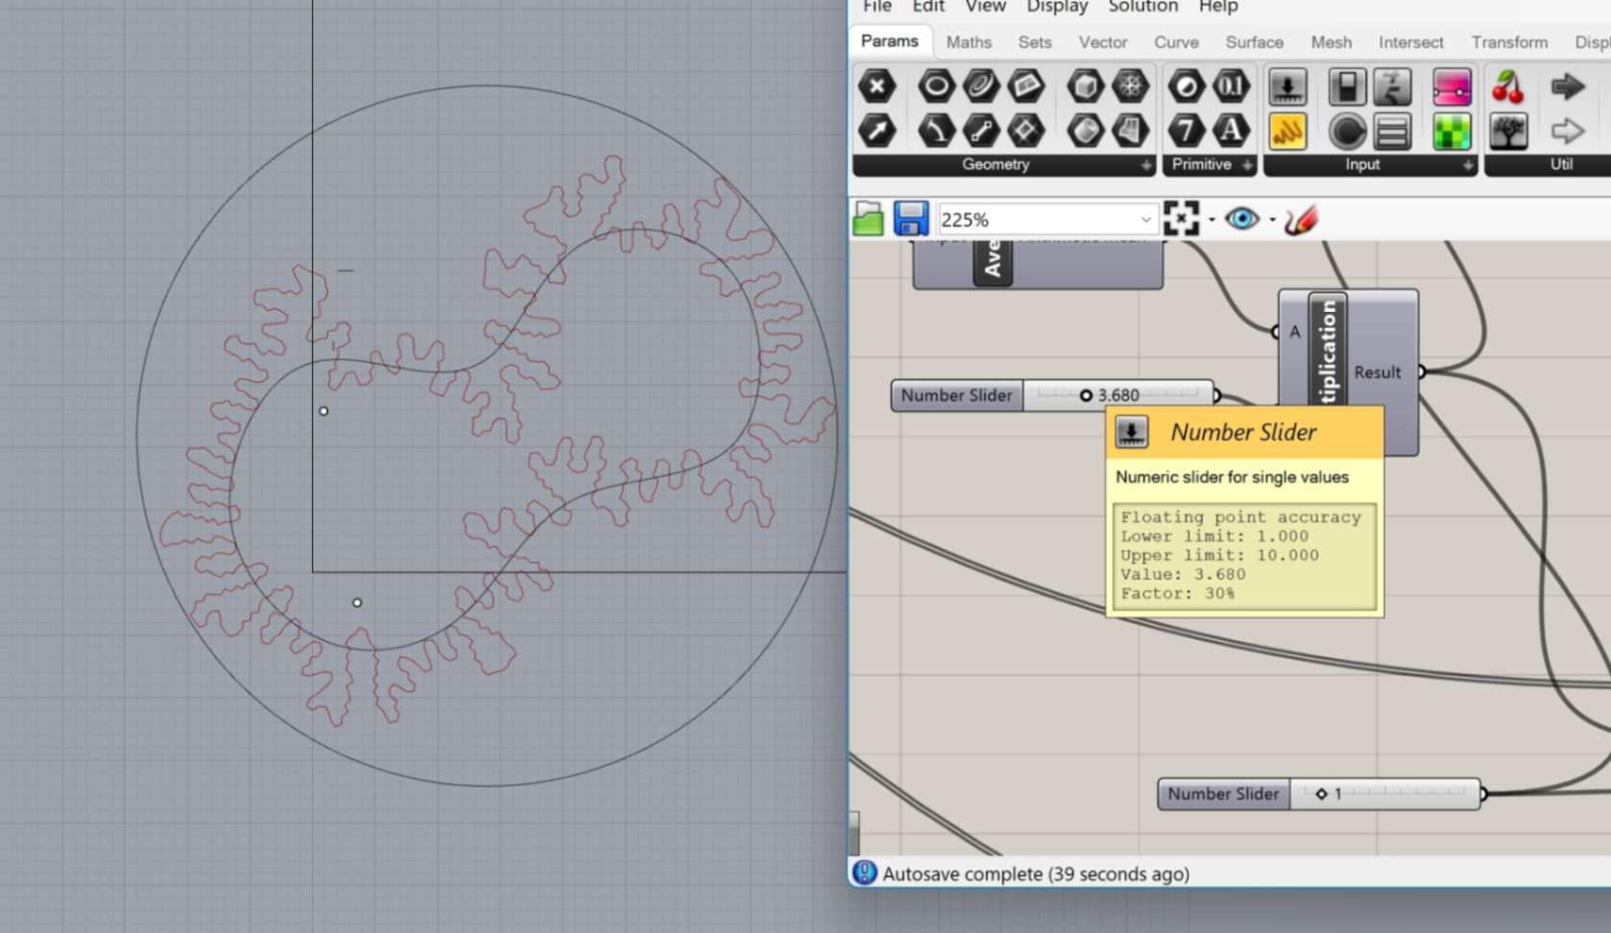The width and height of the screenshot is (1611, 933).
Task: Expand the Geometry panel
Action: (x=1146, y=165)
